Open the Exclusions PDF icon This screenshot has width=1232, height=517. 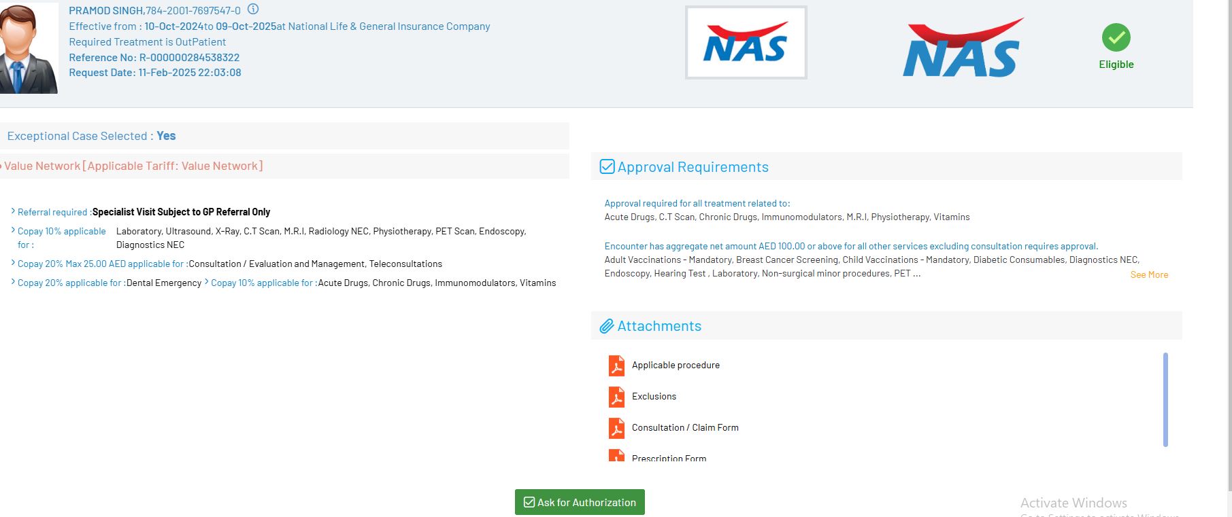616,397
